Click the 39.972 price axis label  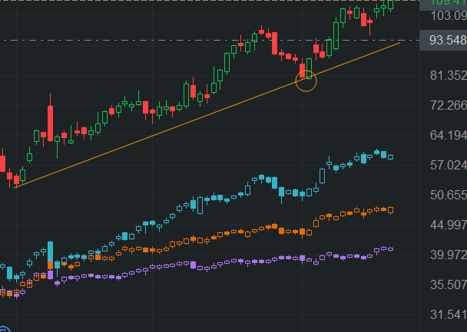[444, 255]
